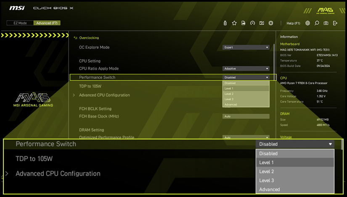Select the Advanced (F7) mode tab

click(47, 23)
